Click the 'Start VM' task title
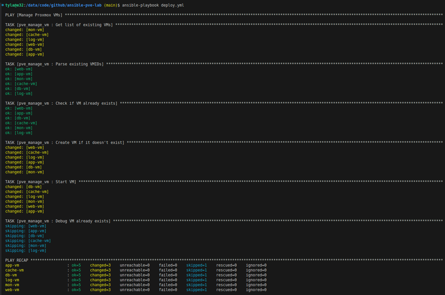The width and height of the screenshot is (445, 295). [65, 182]
